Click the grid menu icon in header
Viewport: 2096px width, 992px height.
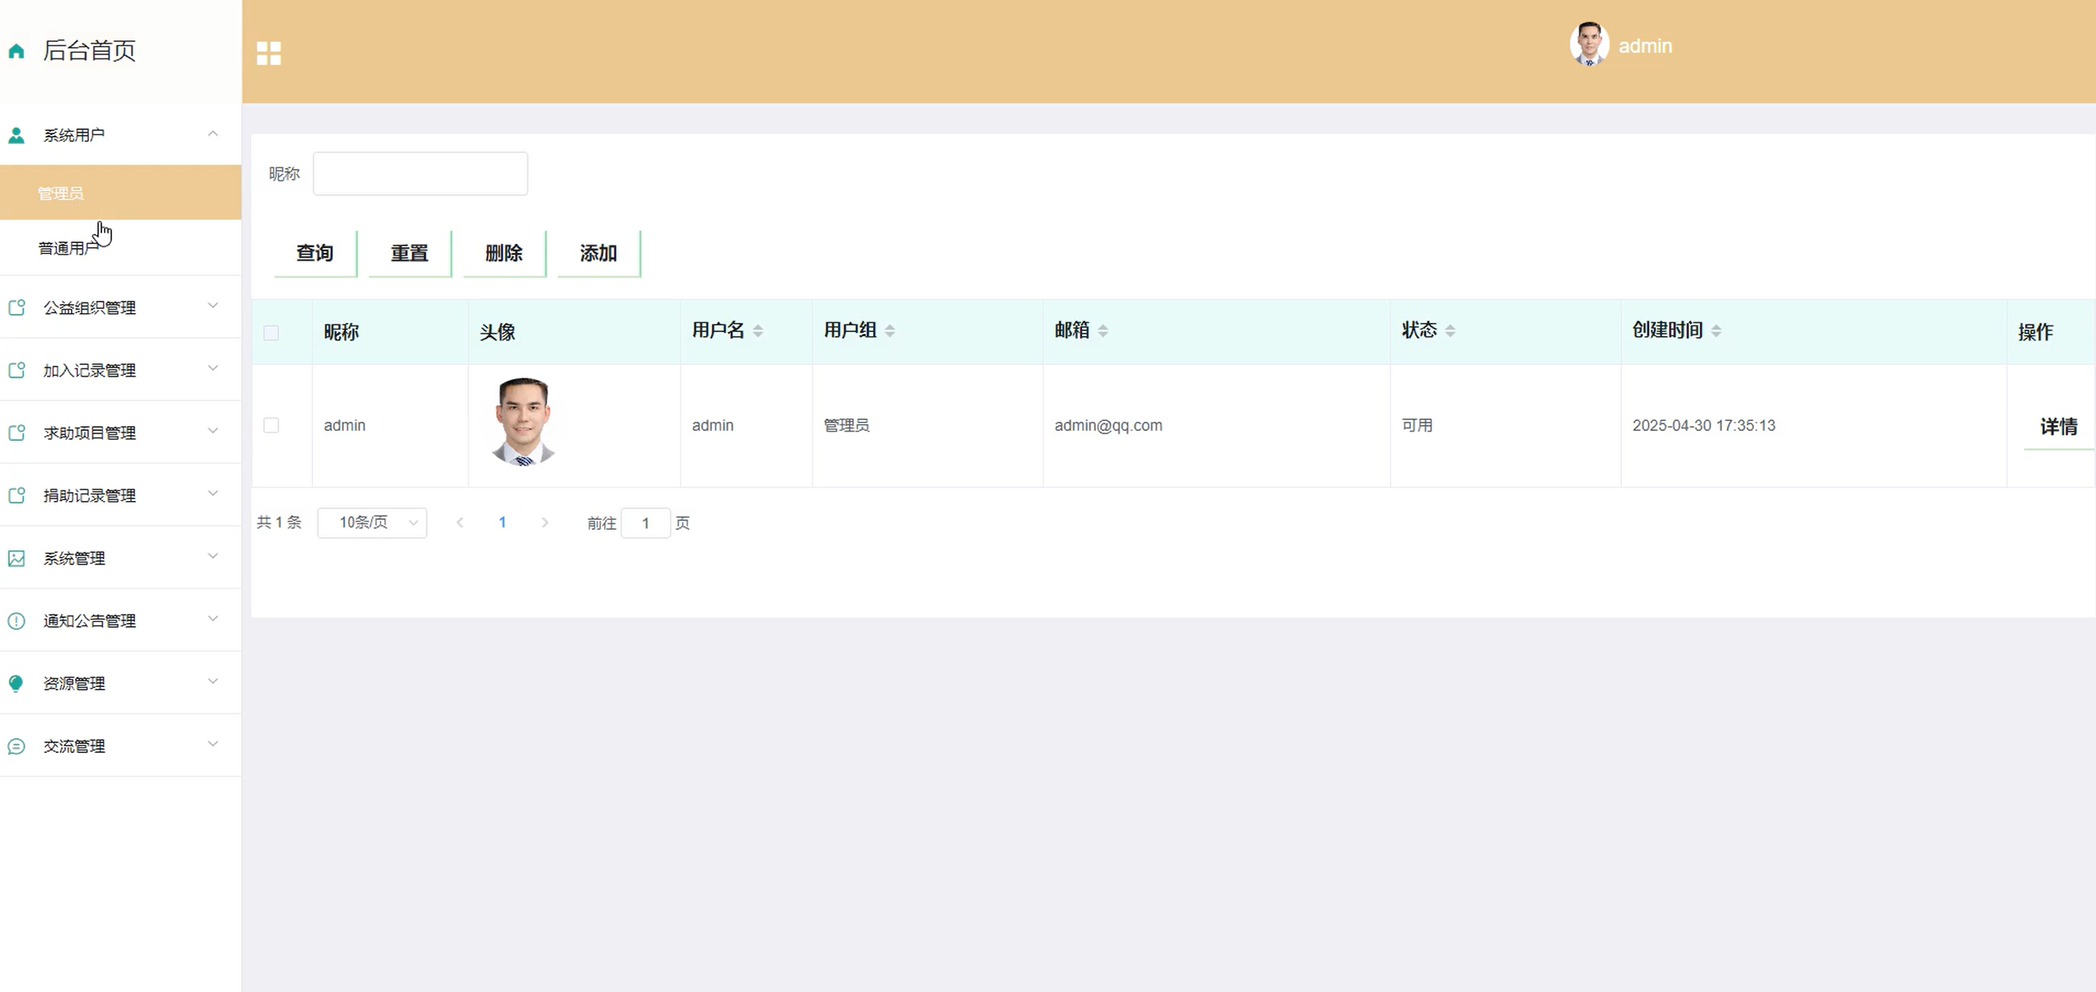269,54
